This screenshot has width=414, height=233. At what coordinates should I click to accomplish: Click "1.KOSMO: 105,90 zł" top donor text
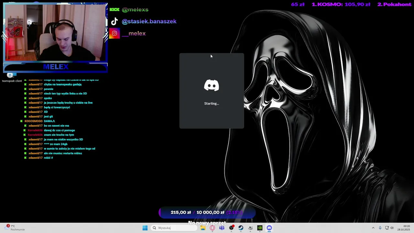pyautogui.click(x=341, y=5)
